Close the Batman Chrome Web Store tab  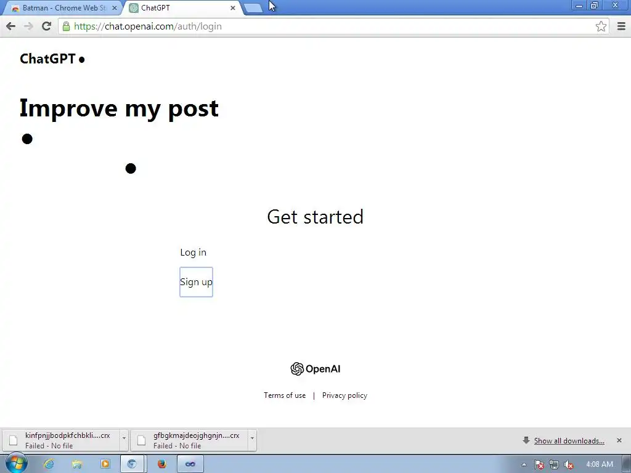[114, 8]
